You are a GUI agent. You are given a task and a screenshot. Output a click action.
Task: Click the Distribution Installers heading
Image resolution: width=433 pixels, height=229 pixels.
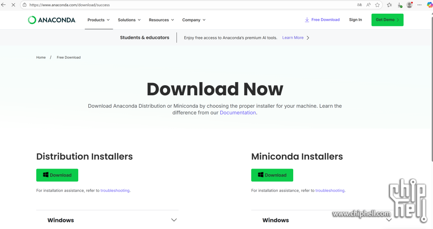(x=84, y=157)
